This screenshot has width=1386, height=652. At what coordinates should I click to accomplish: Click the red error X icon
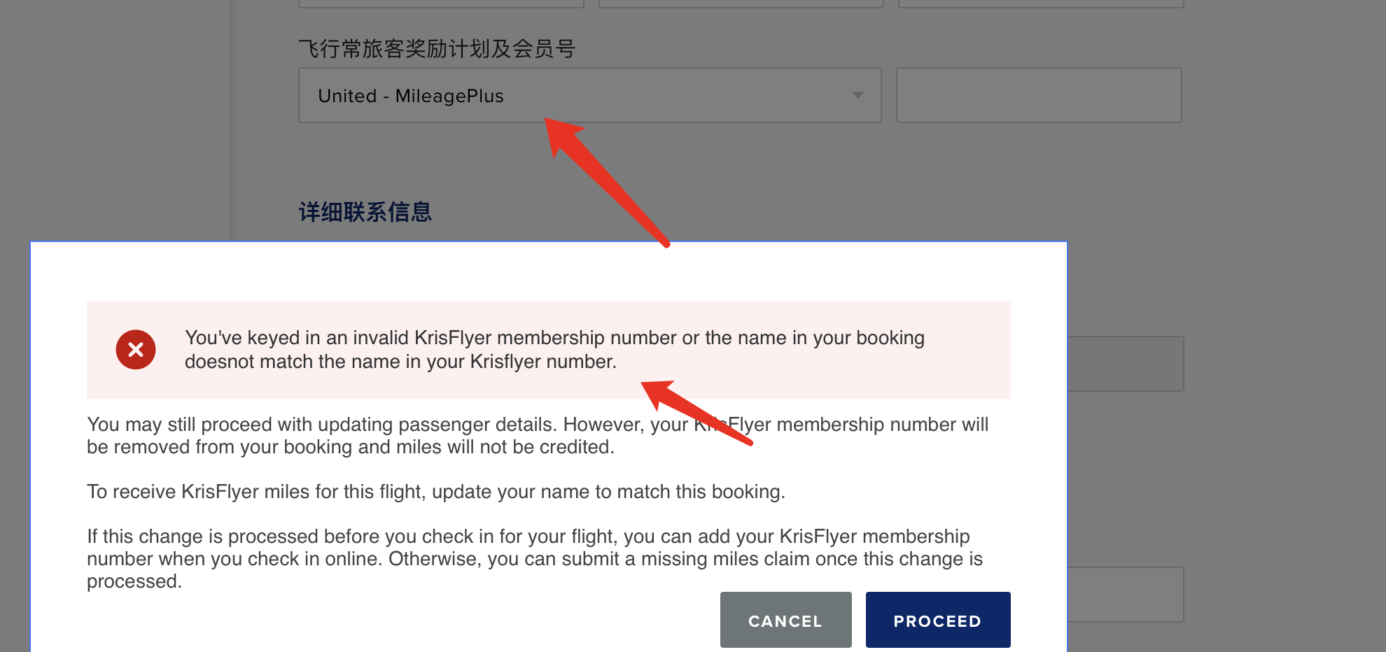[136, 350]
